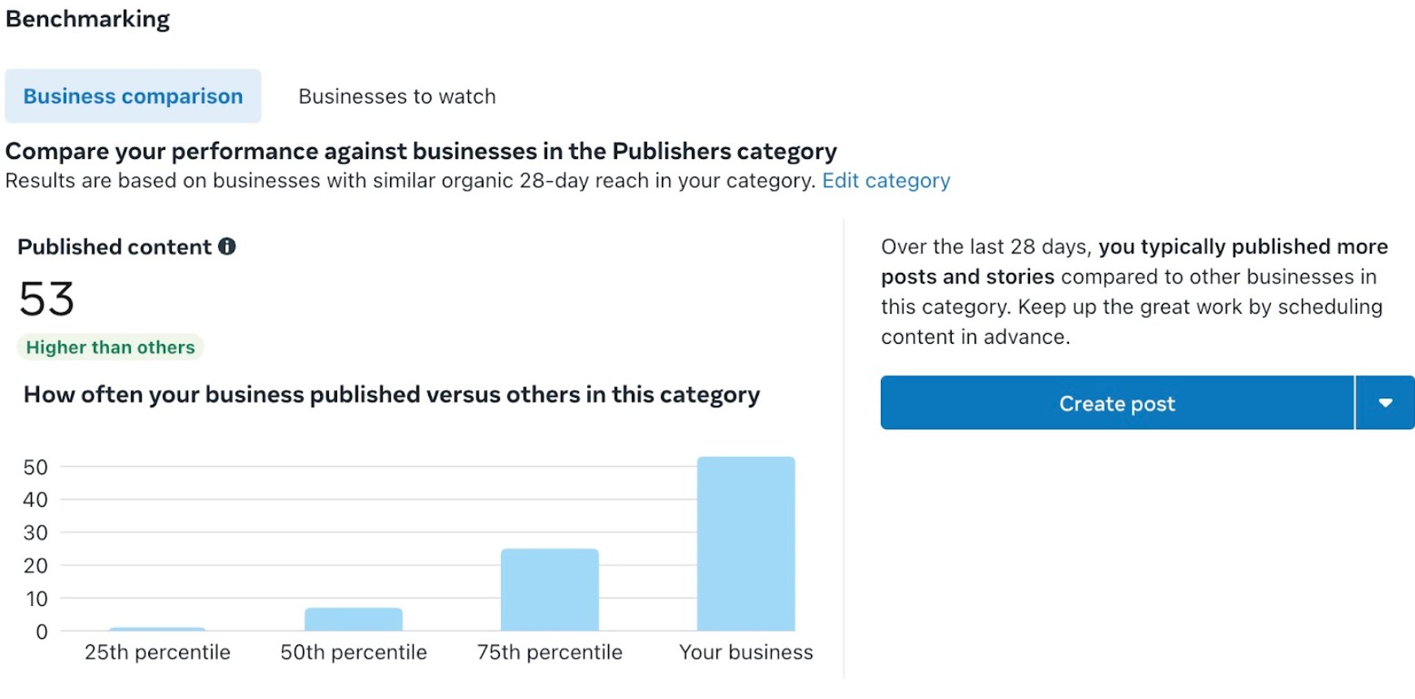
Task: Click the "Published content" metric label
Action: pos(115,247)
